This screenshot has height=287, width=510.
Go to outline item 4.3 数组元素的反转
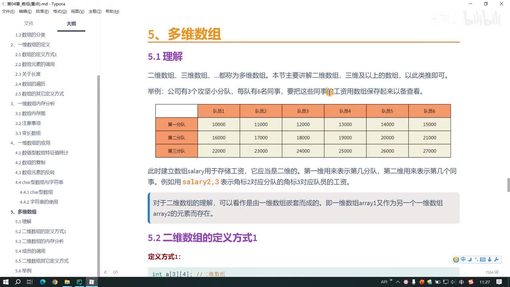pos(35,172)
